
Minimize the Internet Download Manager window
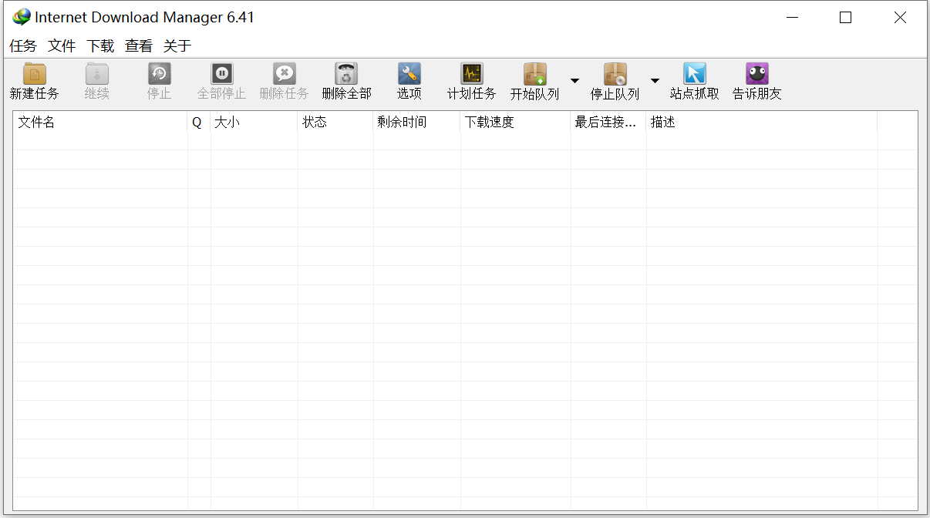pos(791,17)
